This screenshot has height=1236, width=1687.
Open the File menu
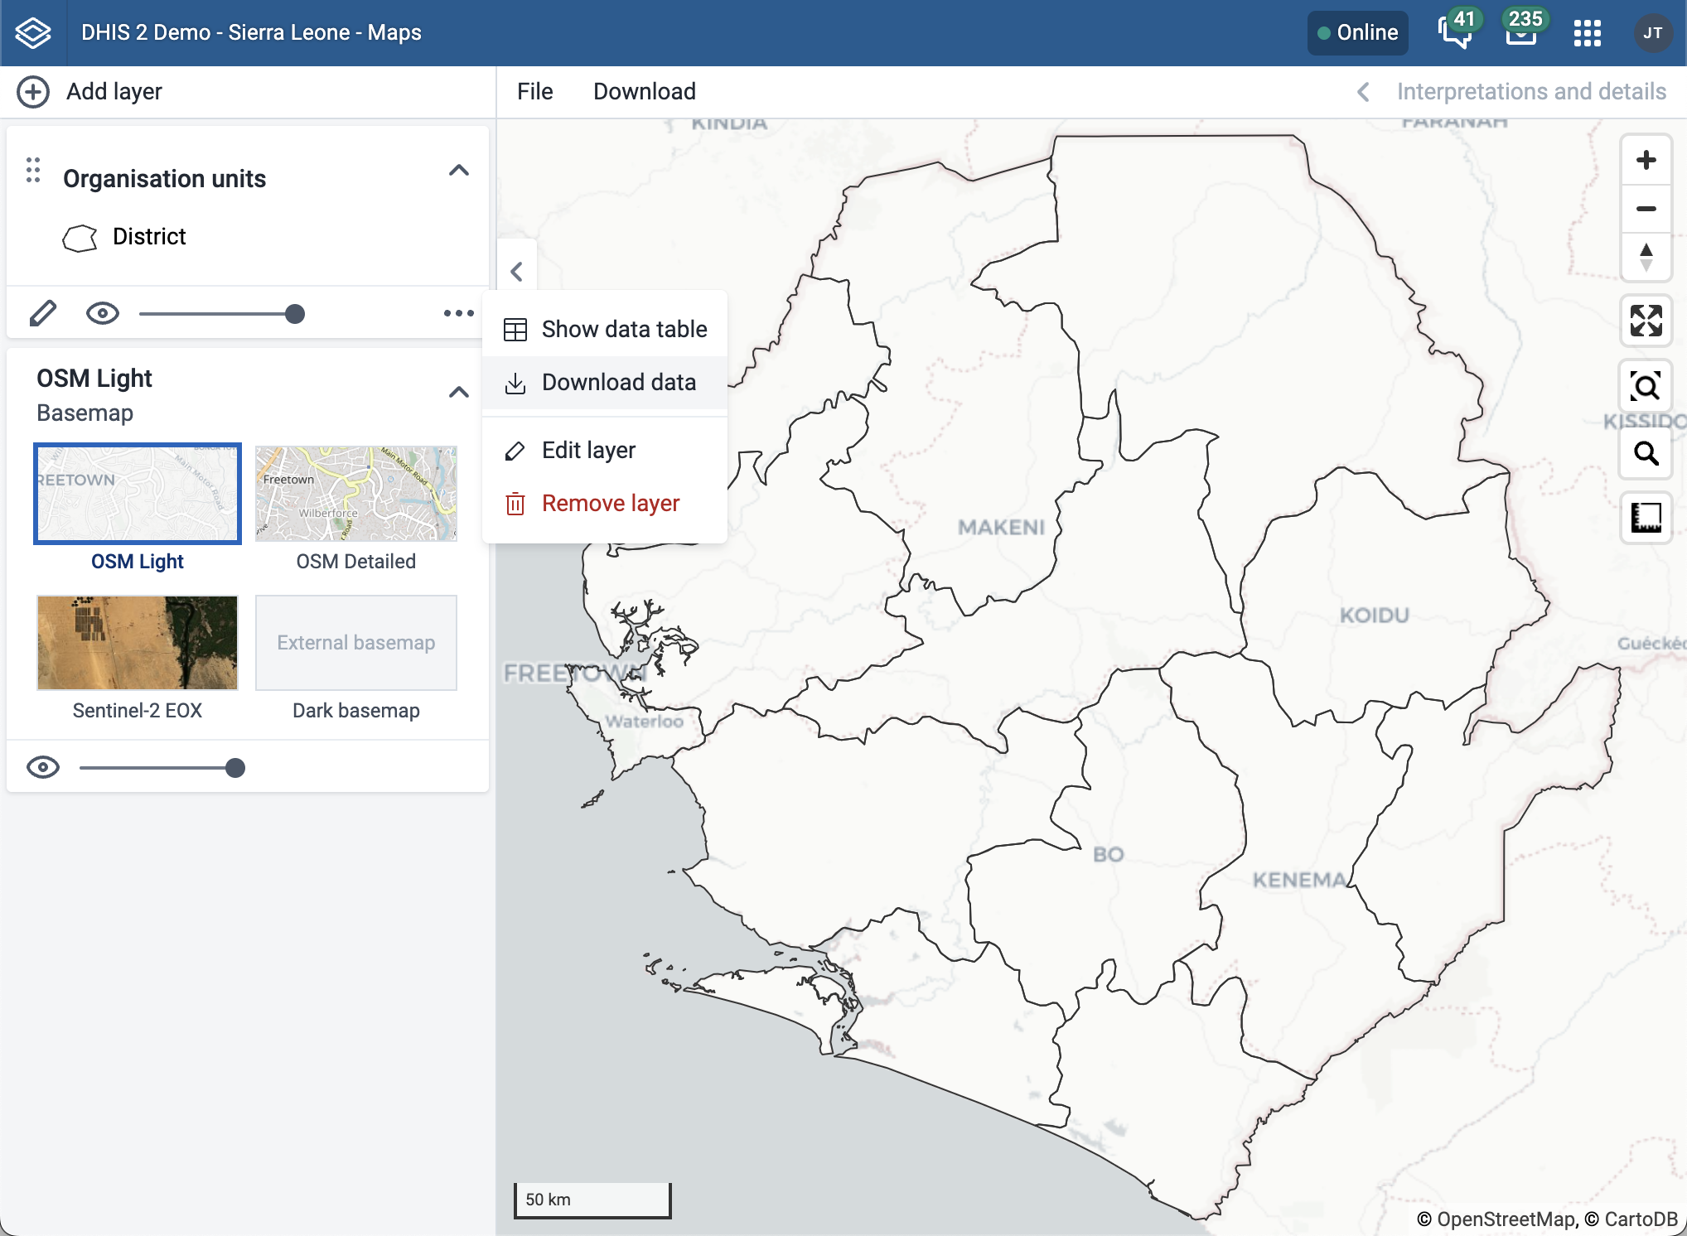point(534,91)
